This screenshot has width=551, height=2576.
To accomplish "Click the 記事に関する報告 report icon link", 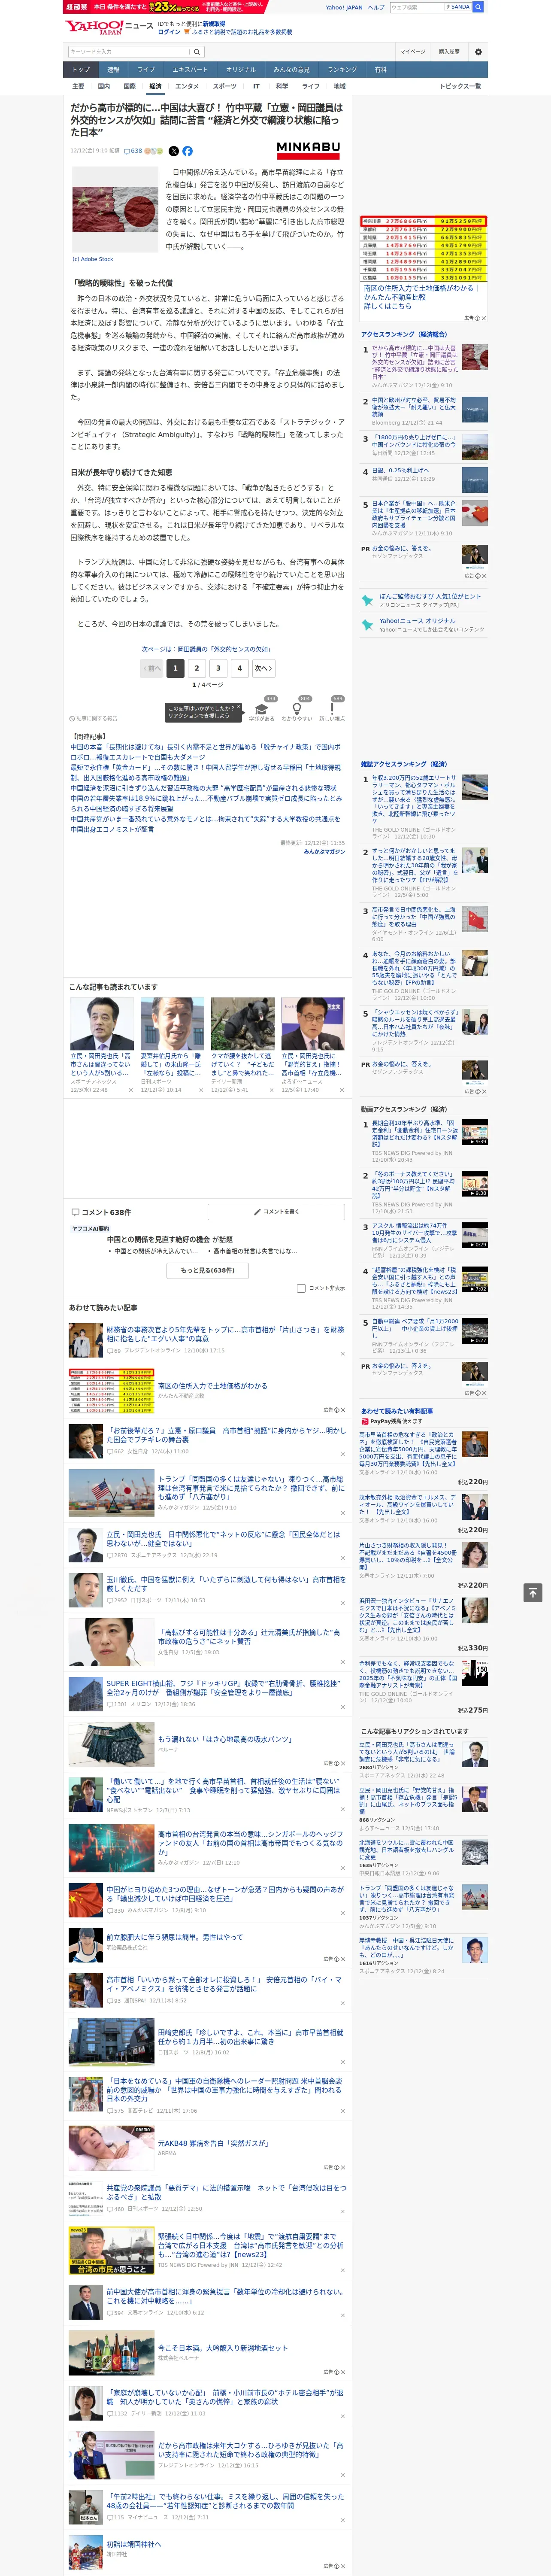I will pyautogui.click(x=94, y=718).
